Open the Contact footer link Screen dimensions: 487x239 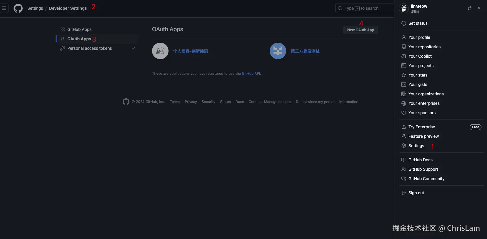255,102
